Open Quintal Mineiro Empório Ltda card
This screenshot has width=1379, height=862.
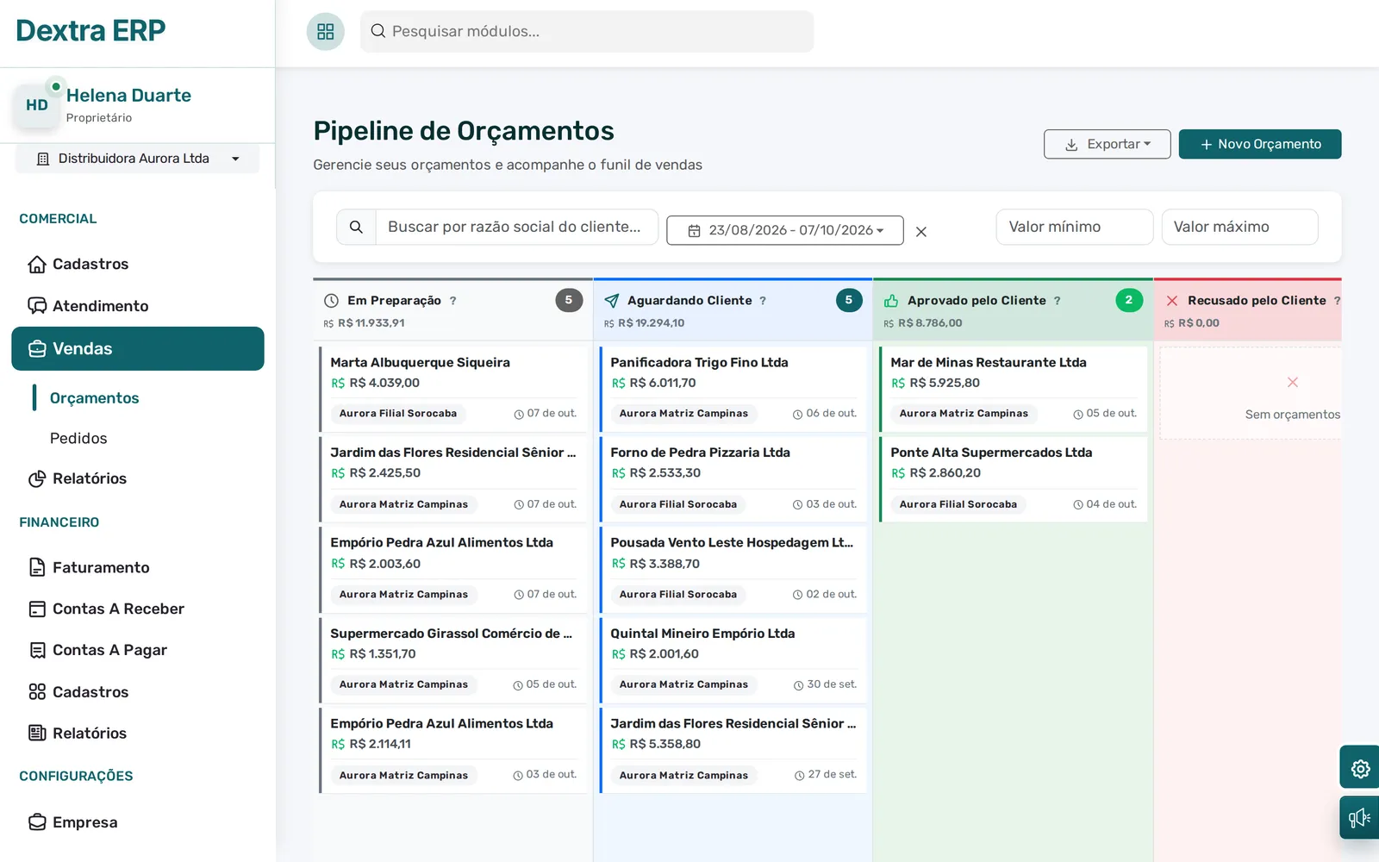pos(733,660)
